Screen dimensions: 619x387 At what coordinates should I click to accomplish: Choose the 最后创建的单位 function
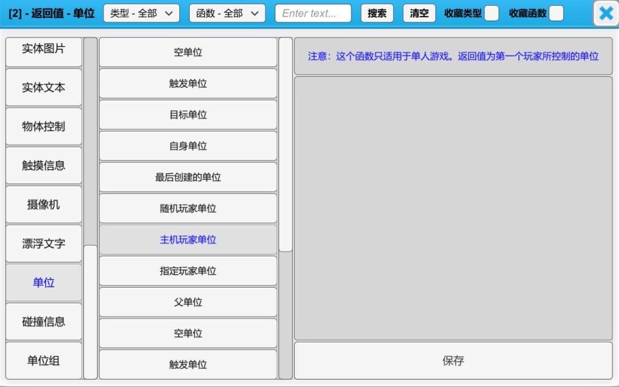188,177
